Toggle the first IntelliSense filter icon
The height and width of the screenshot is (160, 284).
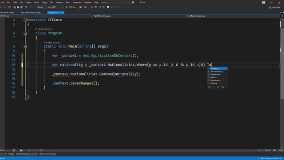(x=209, y=87)
